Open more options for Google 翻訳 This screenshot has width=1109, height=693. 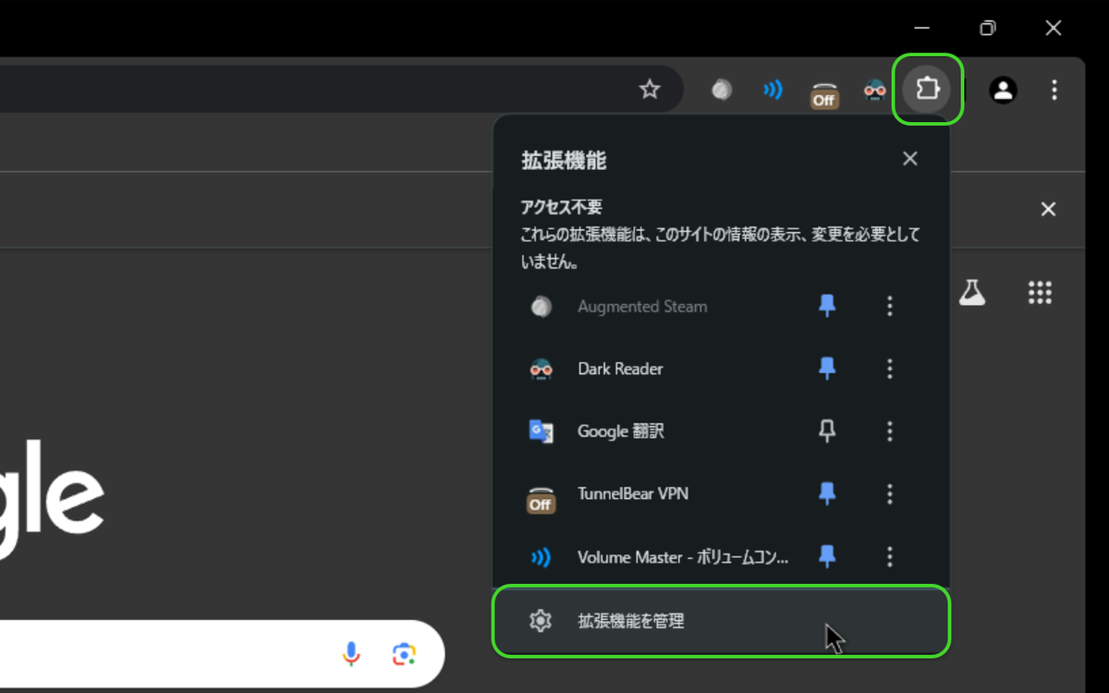coord(890,431)
